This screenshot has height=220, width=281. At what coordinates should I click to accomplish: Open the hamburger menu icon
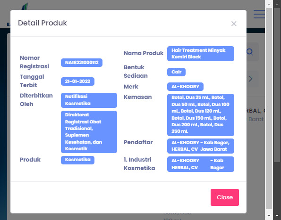coord(259,14)
